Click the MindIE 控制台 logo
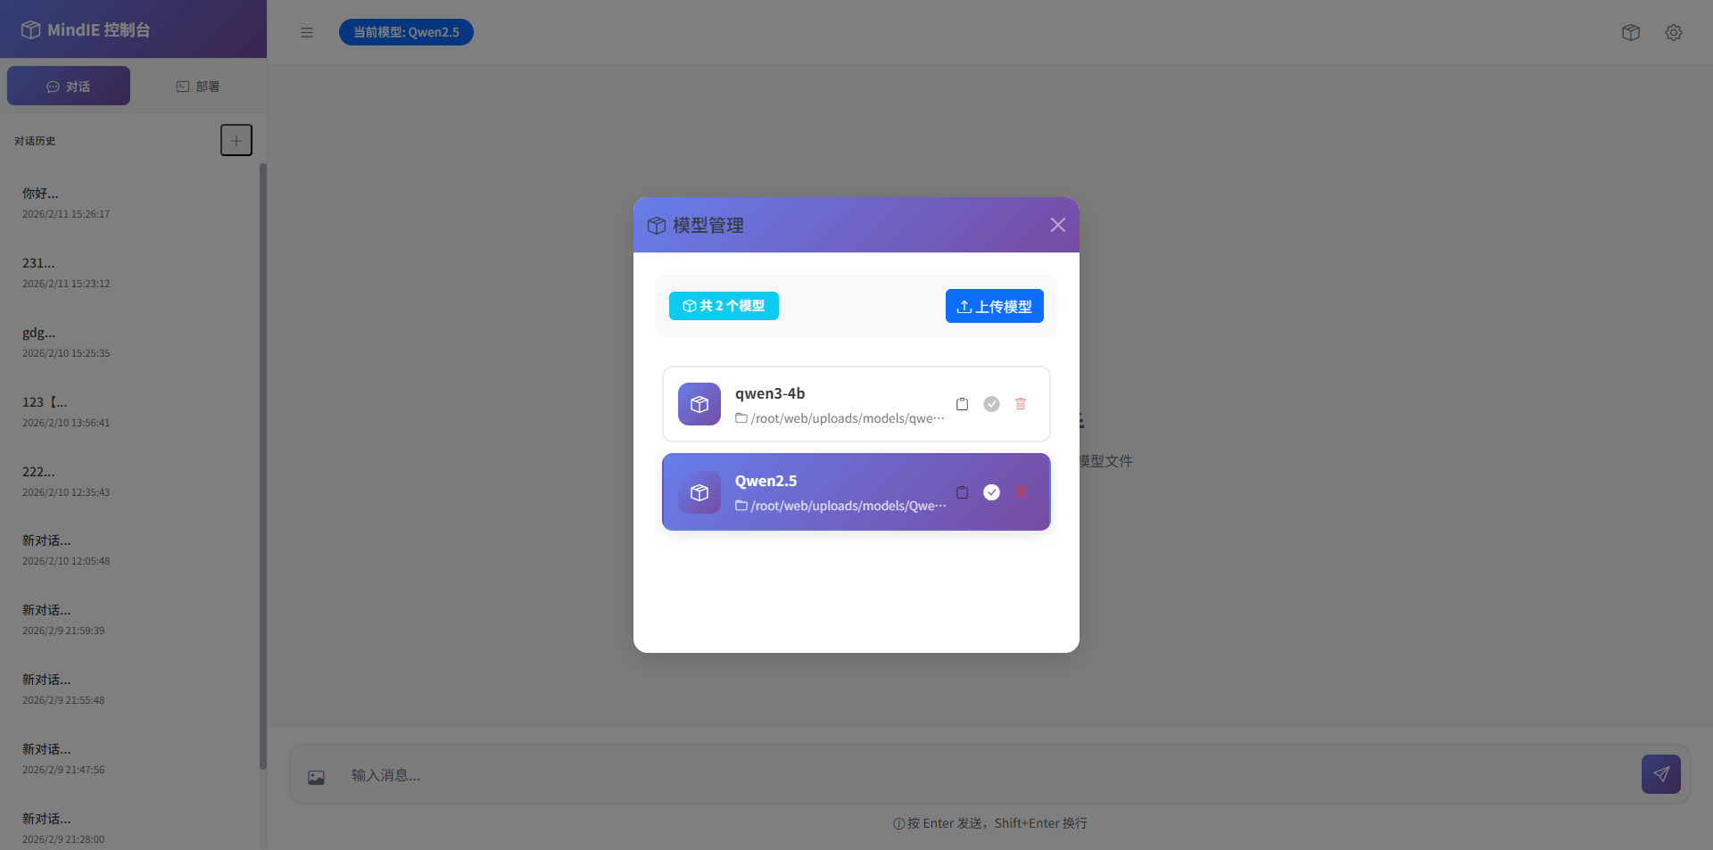Viewport: 1713px width, 850px height. [x=86, y=29]
